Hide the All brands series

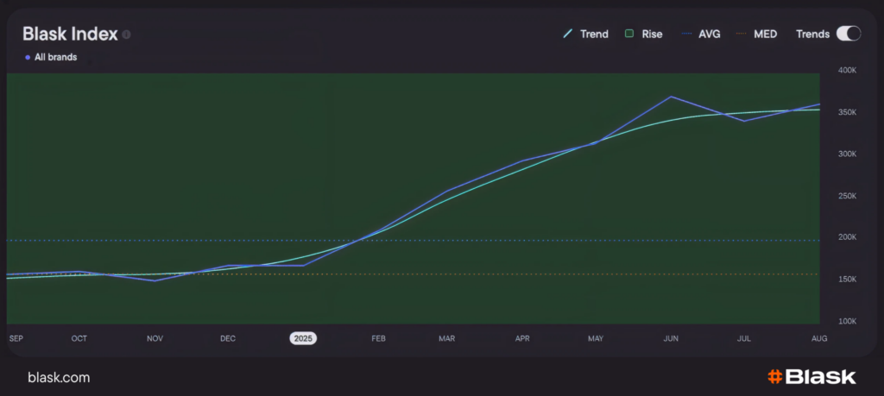pyautogui.click(x=55, y=57)
